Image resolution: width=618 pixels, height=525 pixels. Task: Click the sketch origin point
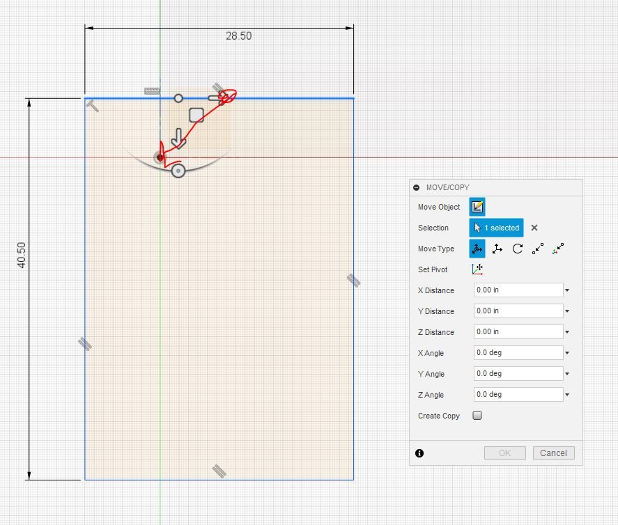160,157
